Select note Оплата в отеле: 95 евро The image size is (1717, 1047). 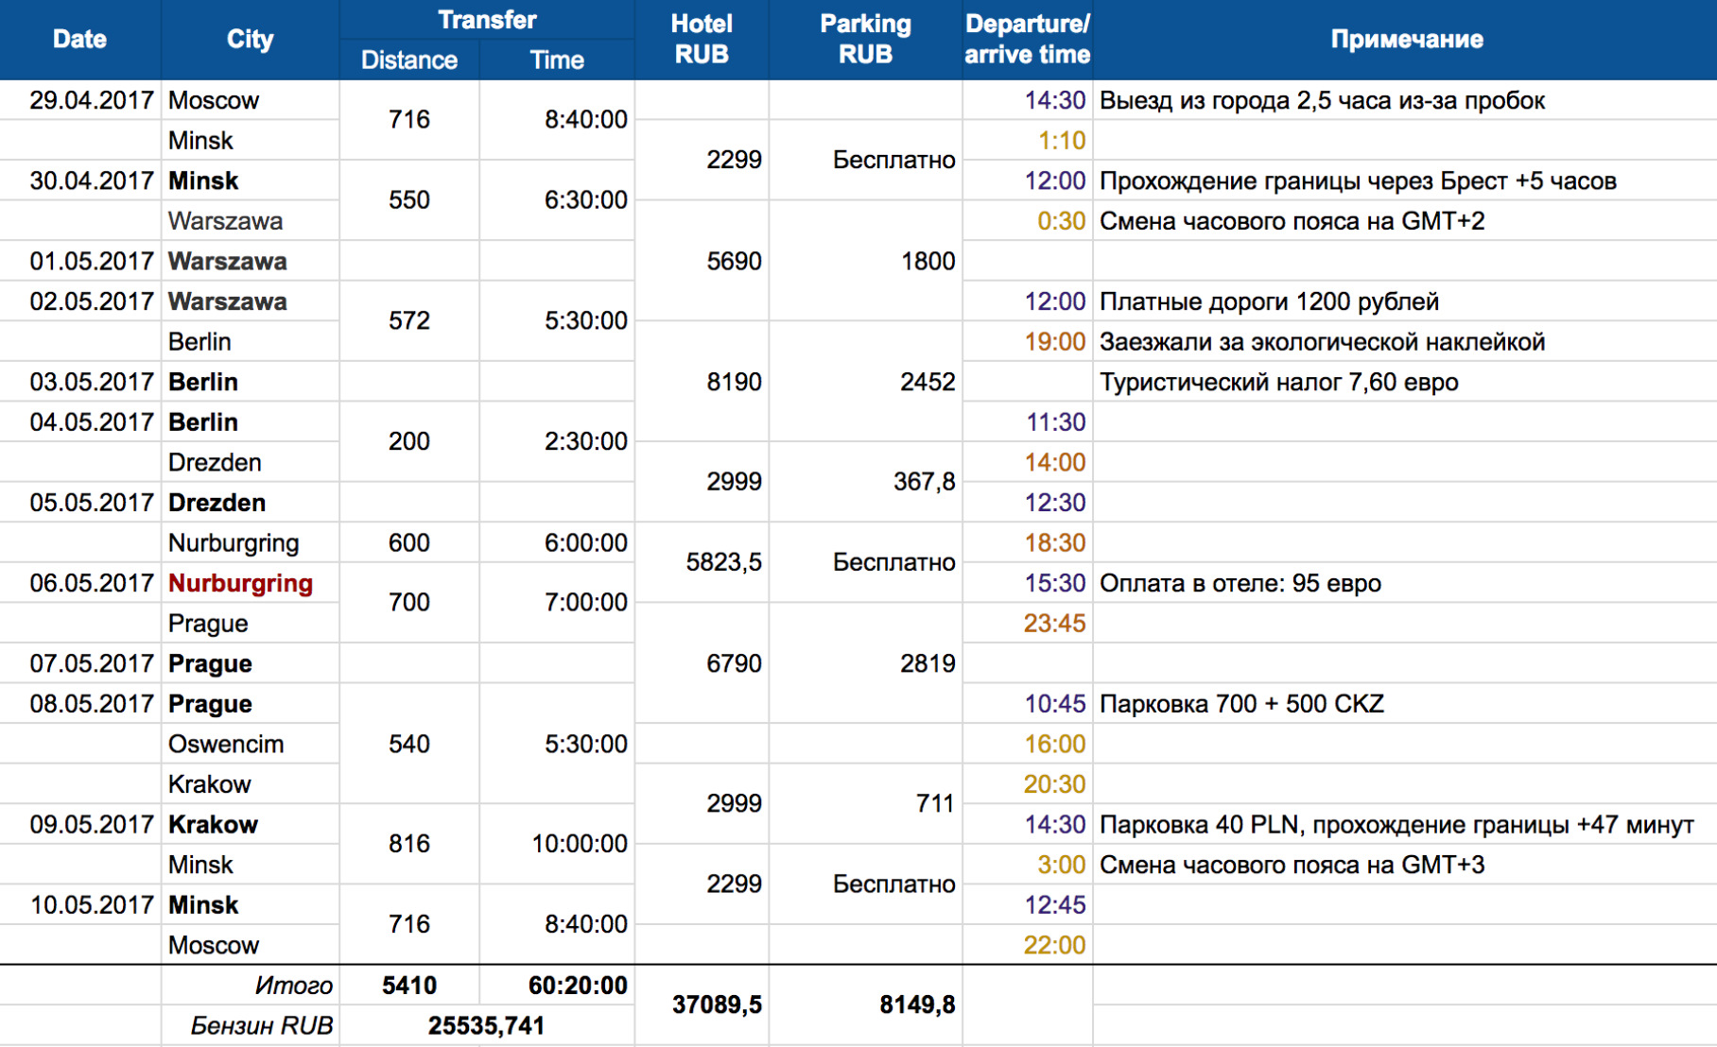(1405, 583)
